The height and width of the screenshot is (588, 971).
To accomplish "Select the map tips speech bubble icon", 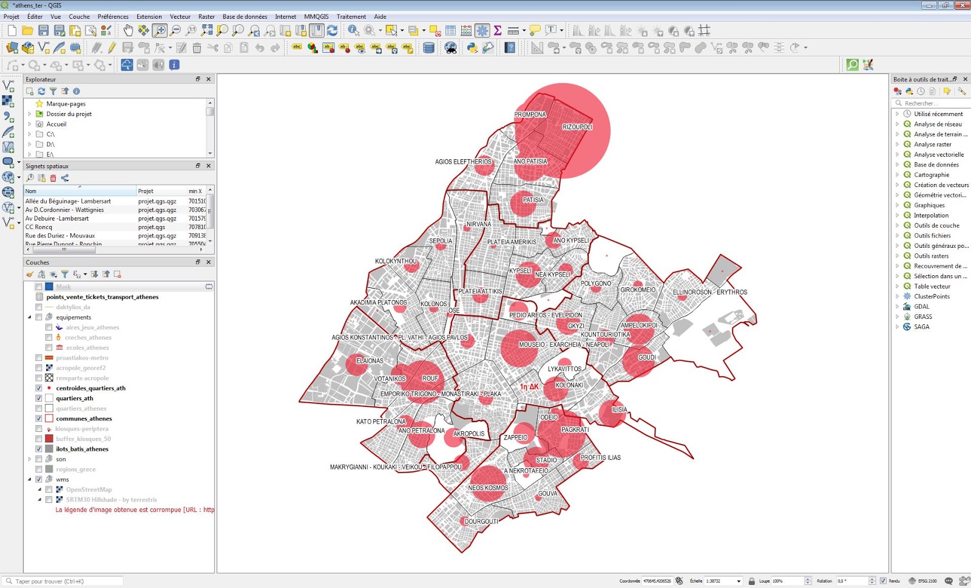I will coord(535,30).
